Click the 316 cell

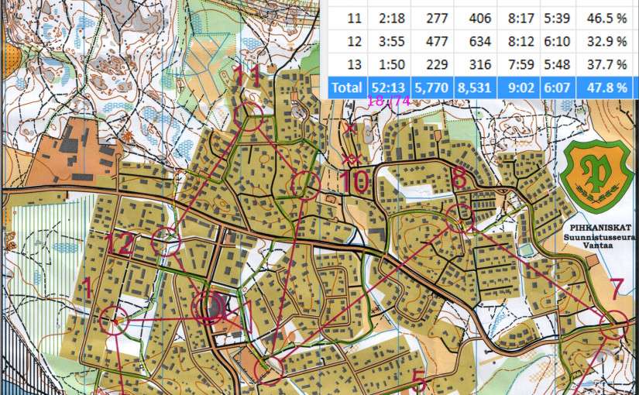(475, 64)
